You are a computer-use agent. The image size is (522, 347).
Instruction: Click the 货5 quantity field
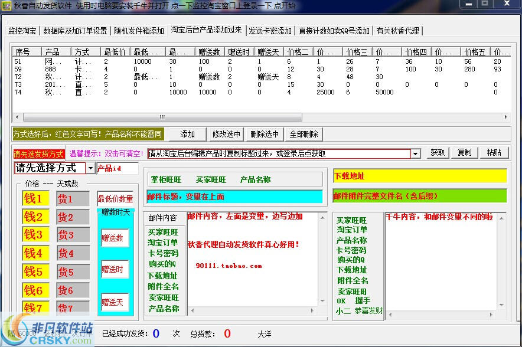(73, 272)
